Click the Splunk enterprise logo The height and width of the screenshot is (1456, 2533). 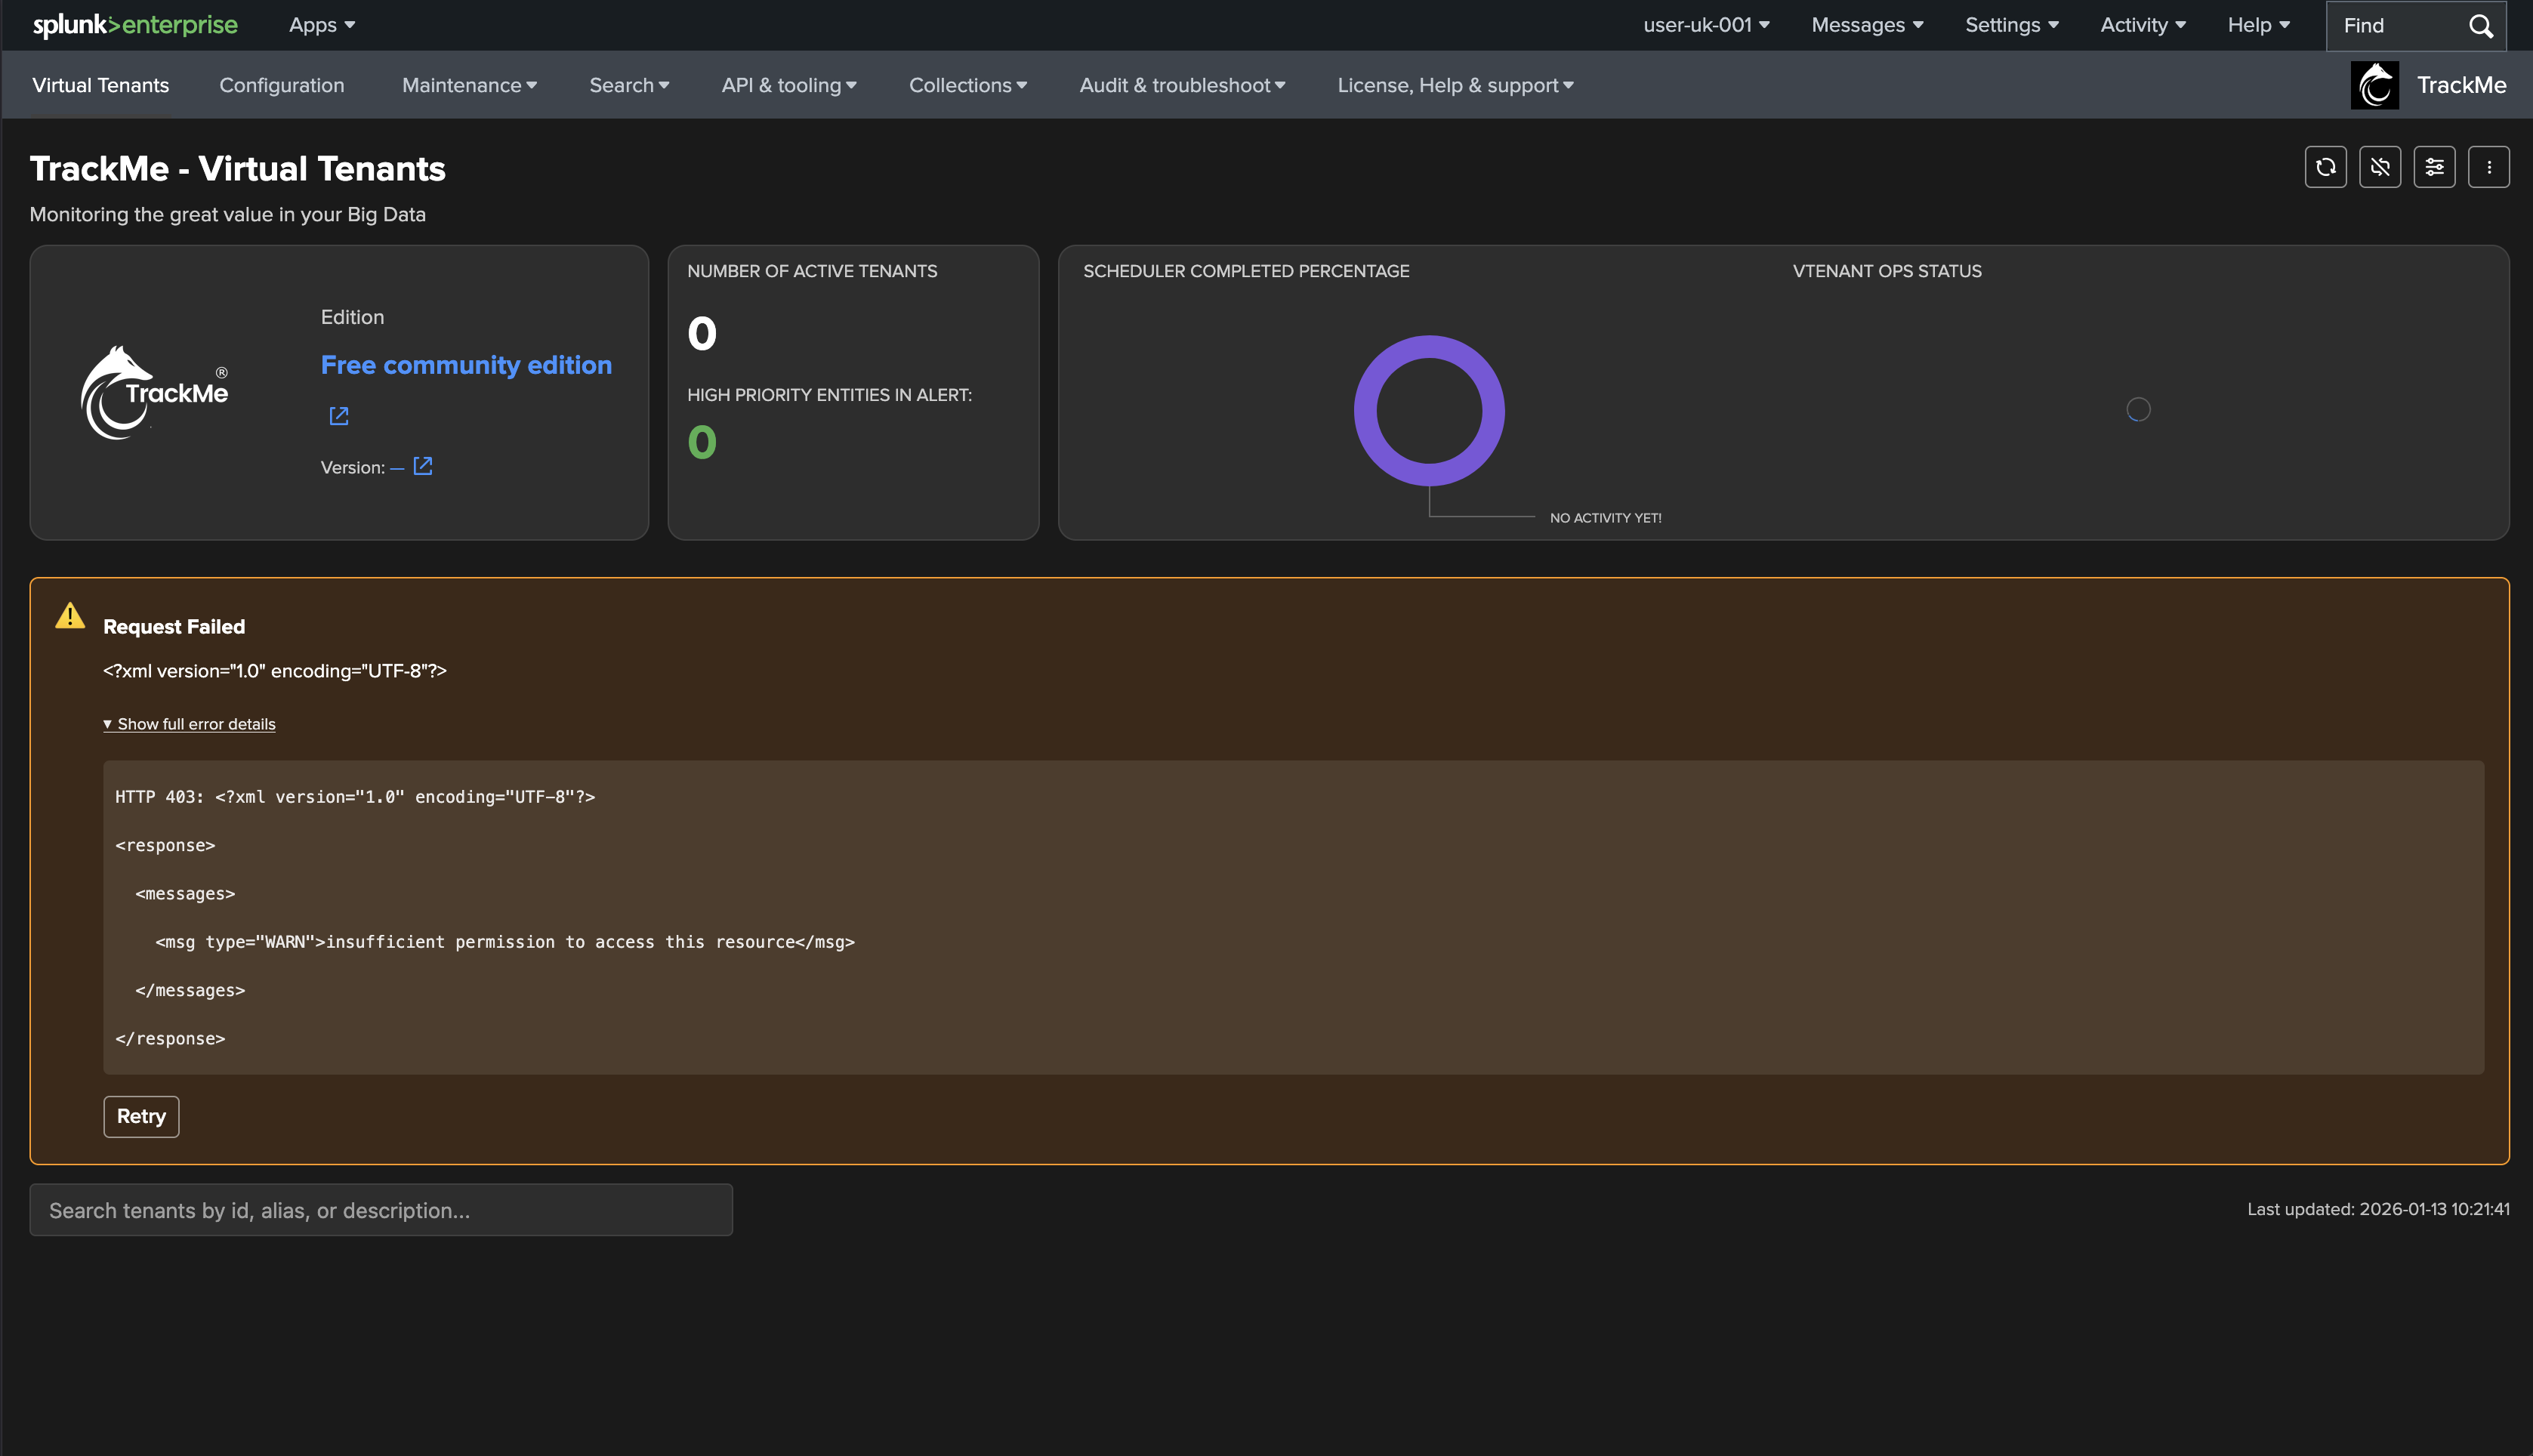135,25
